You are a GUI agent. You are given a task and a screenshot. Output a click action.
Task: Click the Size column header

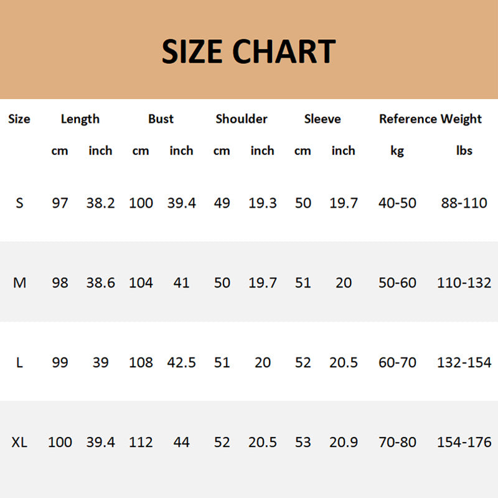pos(19,119)
